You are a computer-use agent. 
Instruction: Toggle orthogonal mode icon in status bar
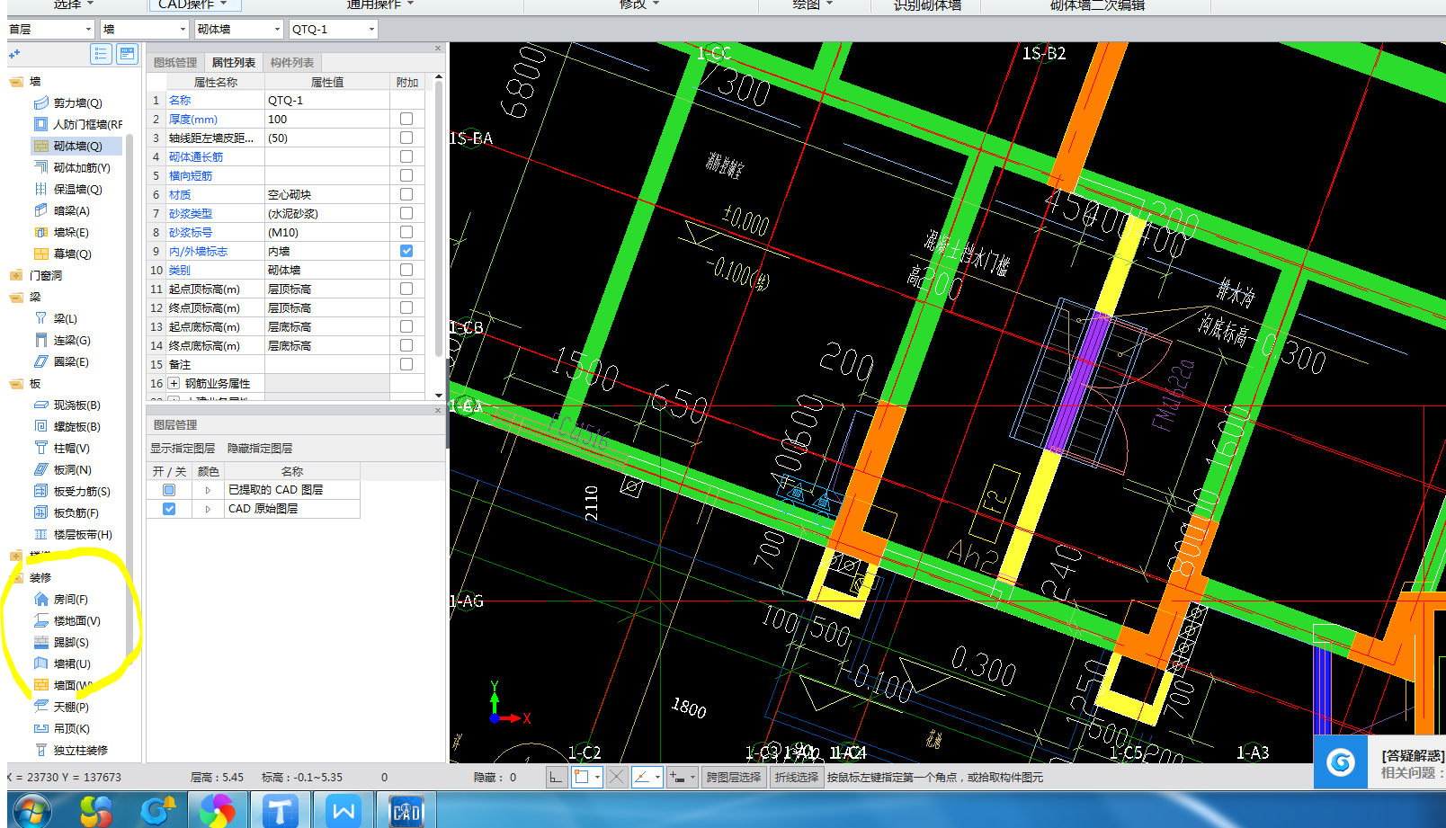click(x=557, y=777)
